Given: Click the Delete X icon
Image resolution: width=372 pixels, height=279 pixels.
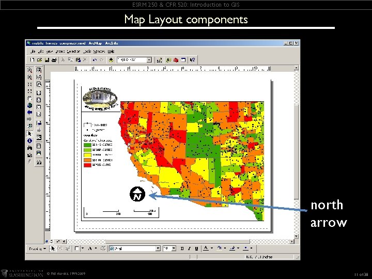Looking at the screenshot, I should click(x=85, y=60).
